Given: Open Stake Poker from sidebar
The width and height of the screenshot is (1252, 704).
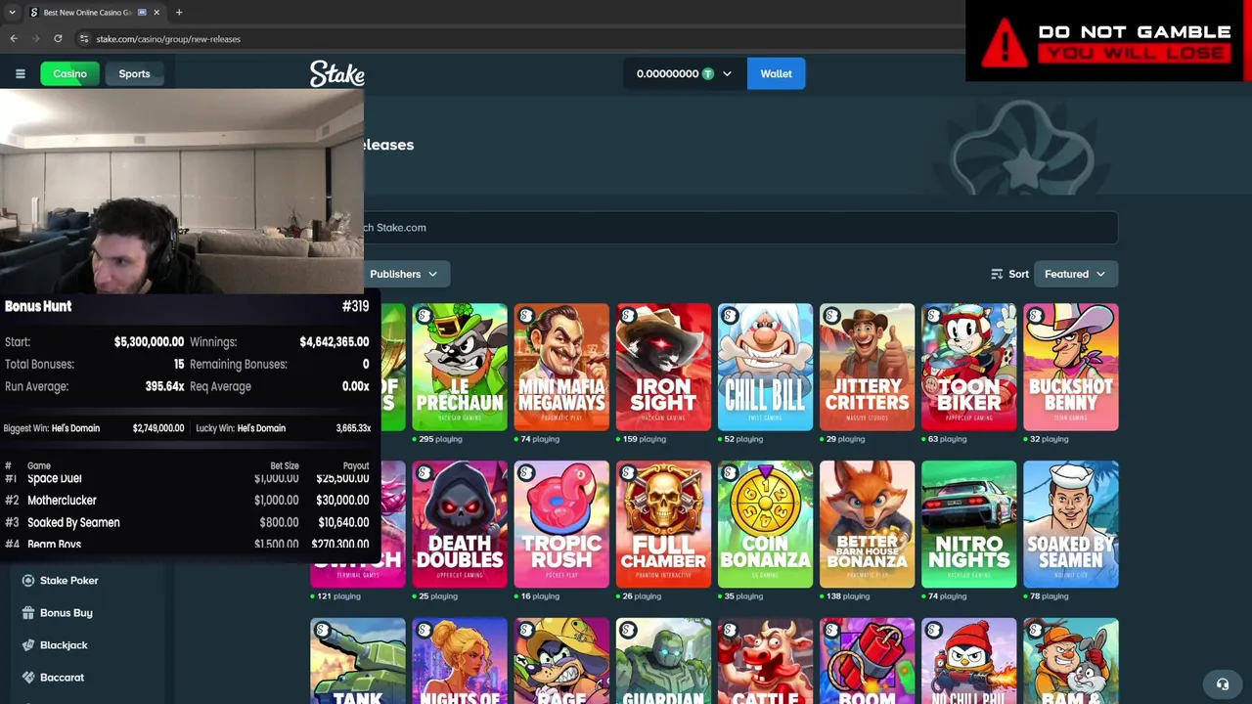Looking at the screenshot, I should tap(68, 581).
